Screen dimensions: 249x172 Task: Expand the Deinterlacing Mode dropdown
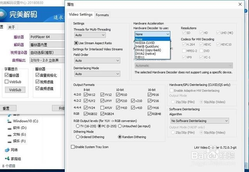(x=97, y=74)
